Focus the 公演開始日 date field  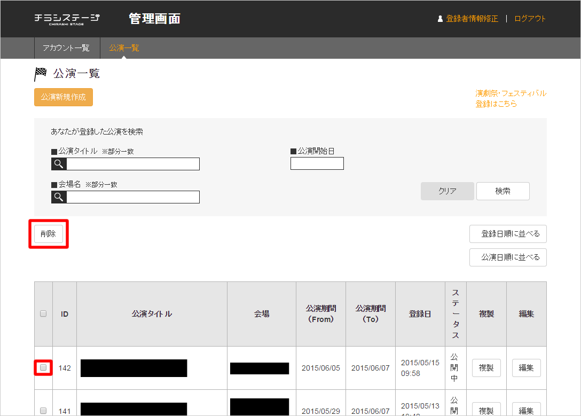pyautogui.click(x=317, y=163)
